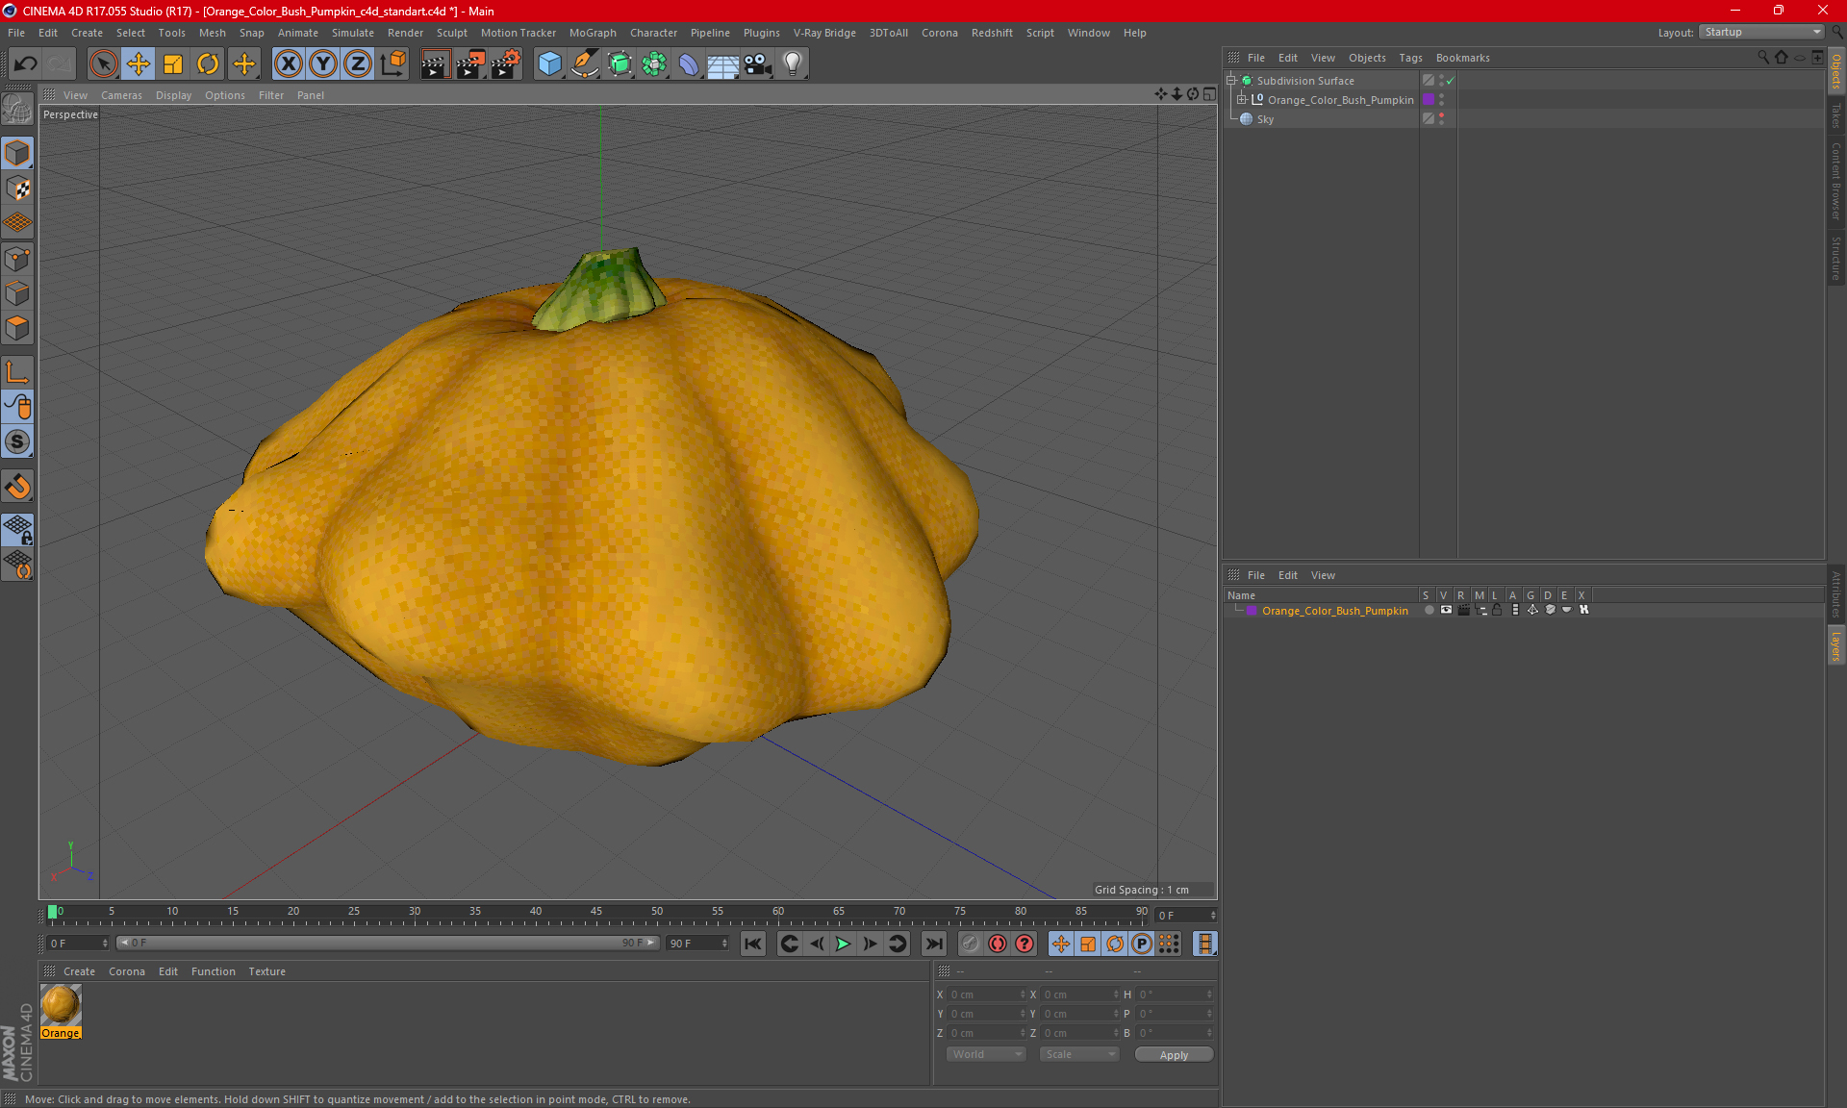Add a Cube primitive object
The height and width of the screenshot is (1108, 1847).
point(549,63)
